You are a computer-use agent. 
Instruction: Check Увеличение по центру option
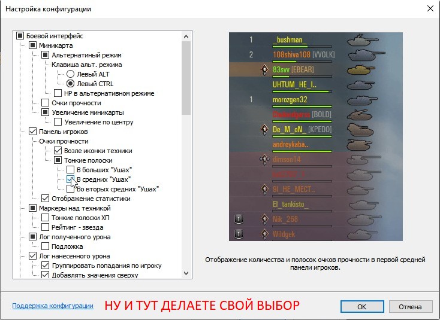[x=58, y=122]
